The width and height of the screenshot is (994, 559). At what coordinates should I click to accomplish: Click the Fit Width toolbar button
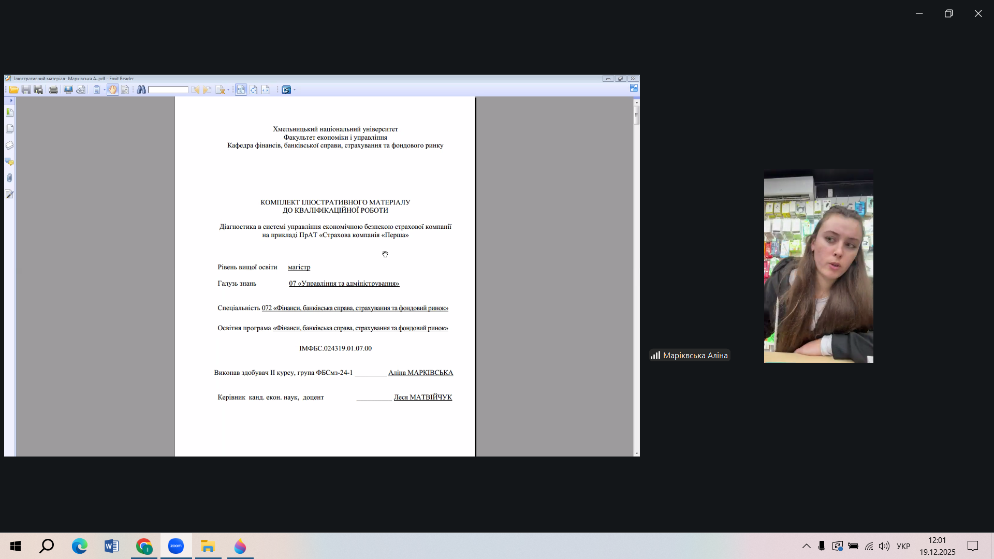pos(266,90)
